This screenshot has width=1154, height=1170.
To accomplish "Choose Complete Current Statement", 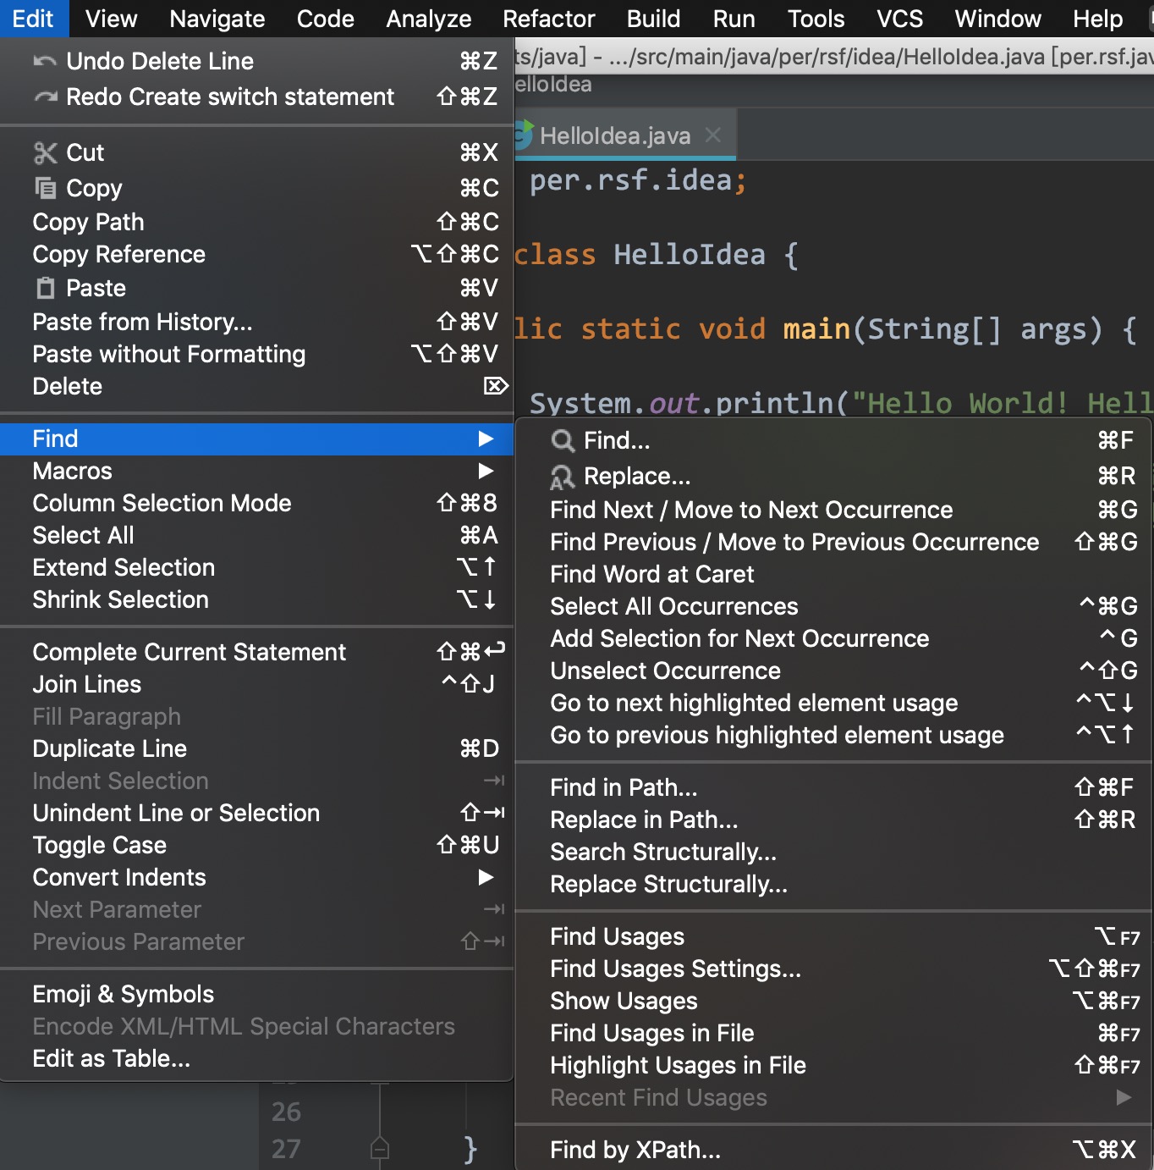I will pyautogui.click(x=256, y=652).
